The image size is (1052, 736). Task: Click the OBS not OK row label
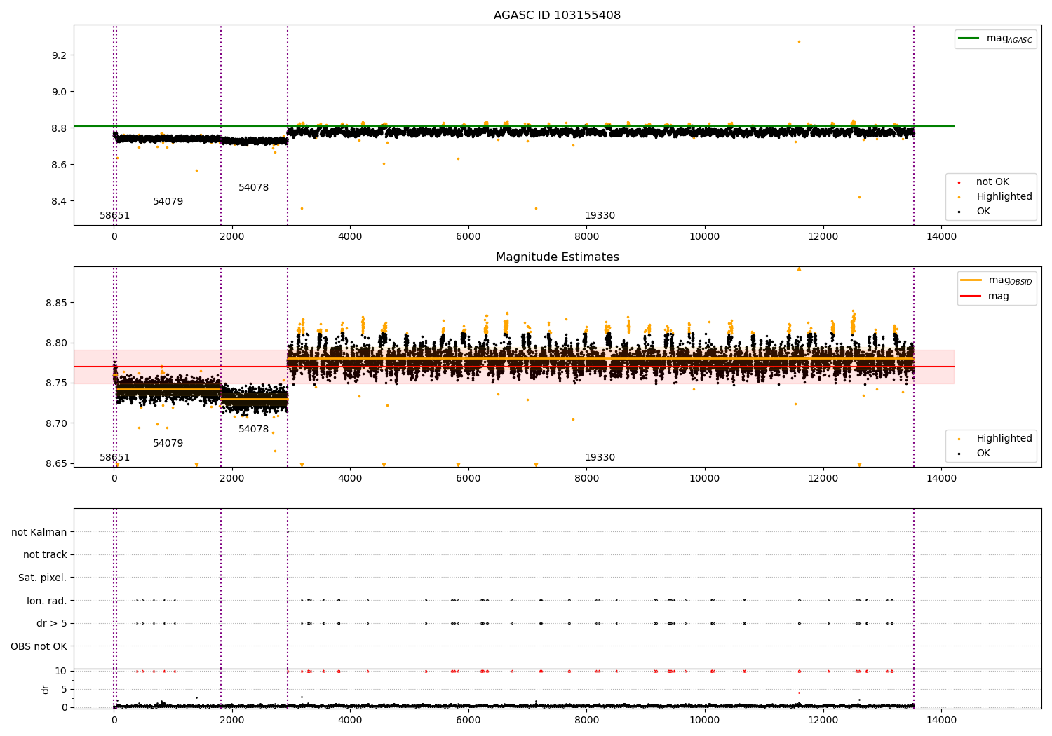(39, 646)
